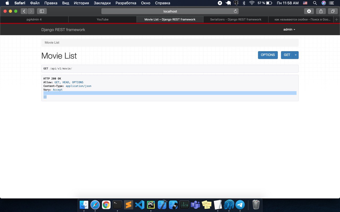The width and height of the screenshot is (340, 212).
Task: Open Spotlight search magnifier
Action: point(315,3)
